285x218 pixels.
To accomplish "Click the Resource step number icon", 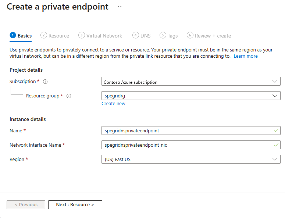I will pos(44,35).
